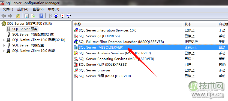Open the Properties toolbar icon
This screenshot has height=101, width=228.
click(26, 16)
